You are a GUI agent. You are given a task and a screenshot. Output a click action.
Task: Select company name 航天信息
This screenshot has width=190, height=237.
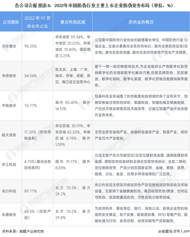(x=9, y=135)
